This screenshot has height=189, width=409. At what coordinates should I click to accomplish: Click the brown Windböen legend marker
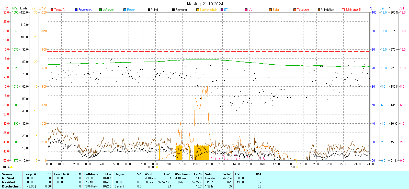coord(319,10)
